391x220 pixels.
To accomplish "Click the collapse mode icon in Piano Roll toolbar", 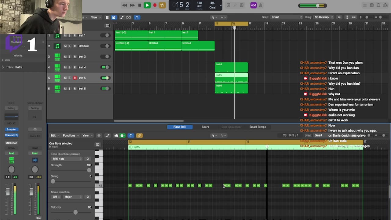I will coord(99,136).
